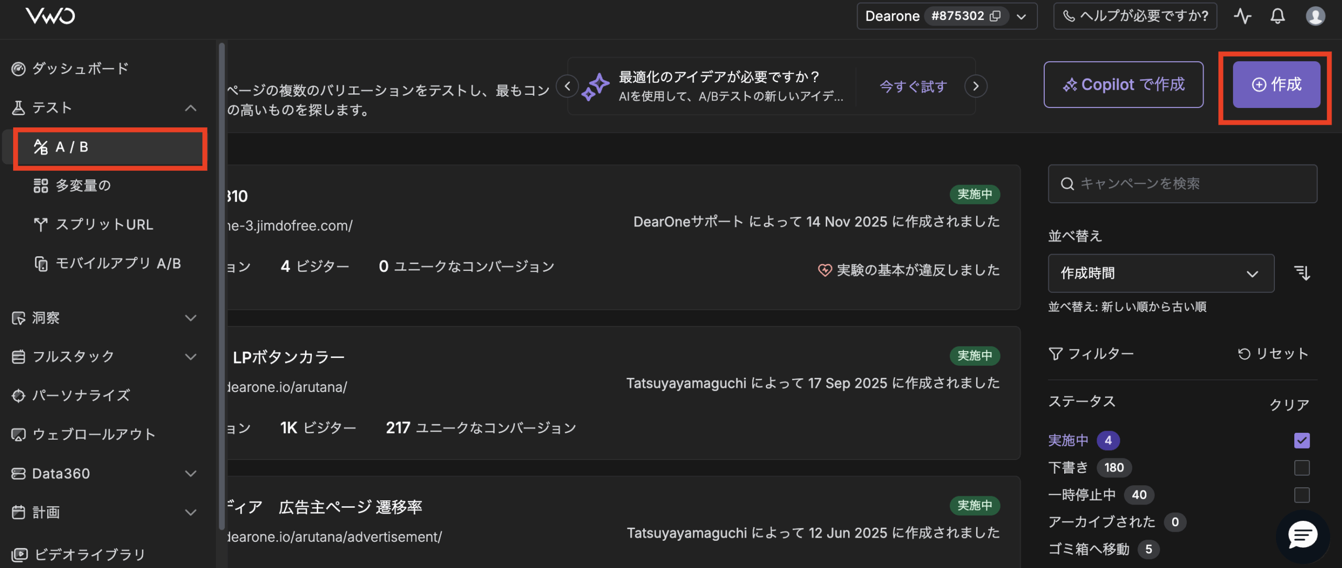Open モバイルアプリ A/B tests
The height and width of the screenshot is (568, 1342).
(119, 264)
